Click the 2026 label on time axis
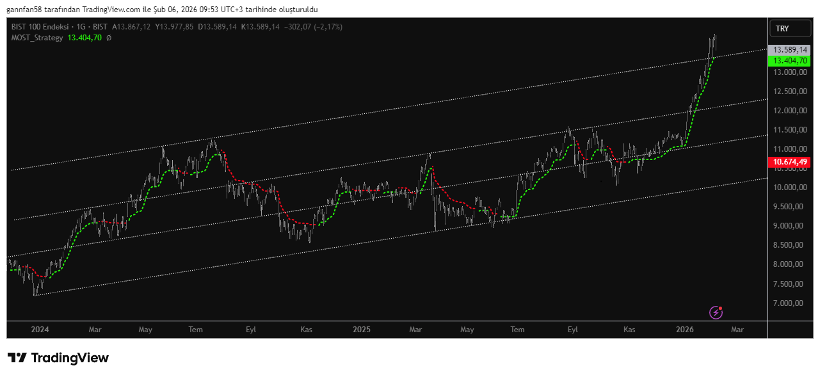The image size is (820, 377). point(685,330)
